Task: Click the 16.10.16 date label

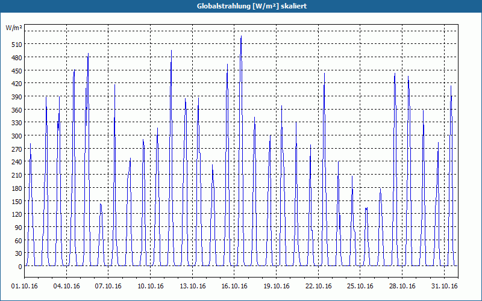Action: pyautogui.click(x=234, y=286)
